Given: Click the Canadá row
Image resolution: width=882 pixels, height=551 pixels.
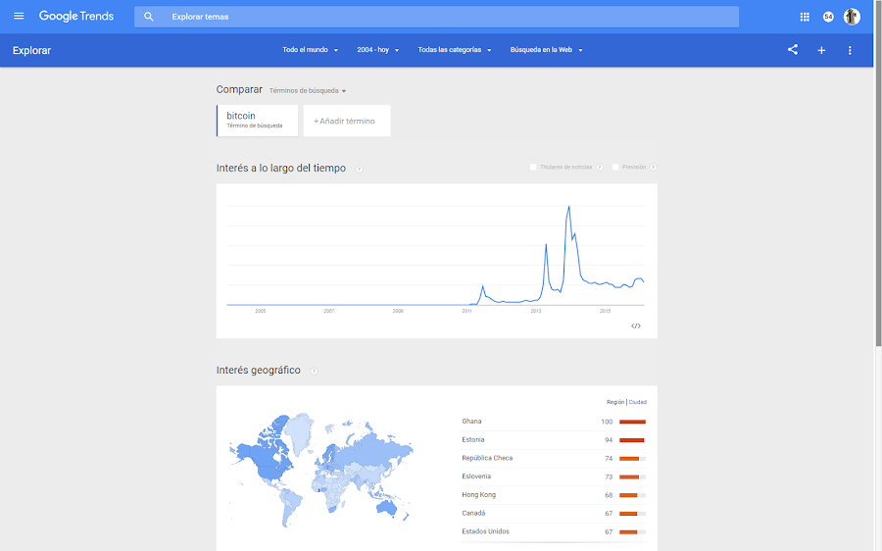Looking at the screenshot, I should pyautogui.click(x=554, y=514).
